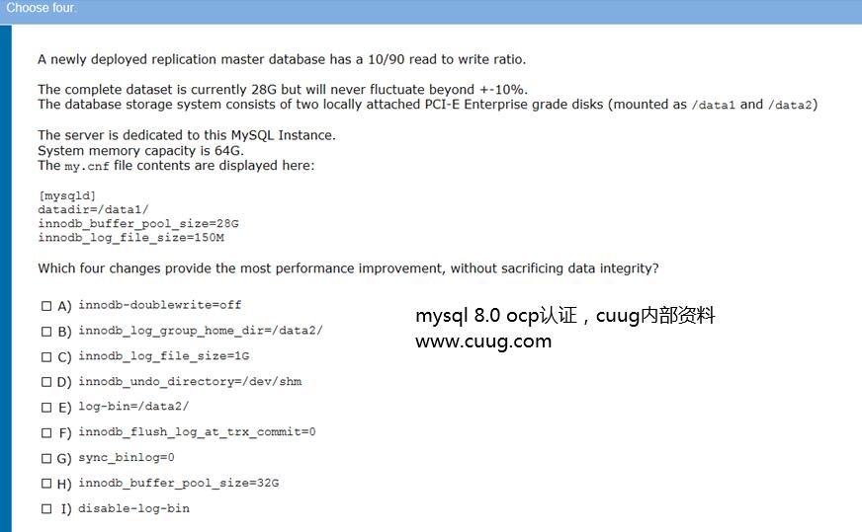The height and width of the screenshot is (532, 862).
Task: Click the innodb_buffer_pool_size=32G answer label
Action: [178, 483]
